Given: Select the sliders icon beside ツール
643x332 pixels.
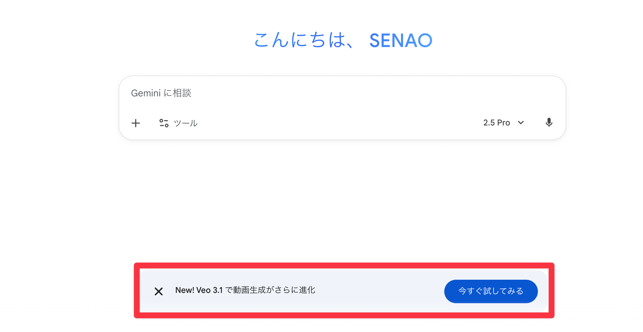Looking at the screenshot, I should pos(164,123).
